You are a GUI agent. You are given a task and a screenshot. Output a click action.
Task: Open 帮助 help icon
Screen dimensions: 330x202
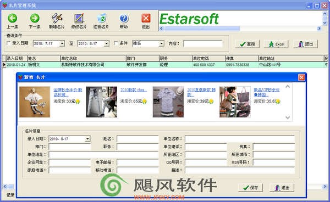coord(124,21)
